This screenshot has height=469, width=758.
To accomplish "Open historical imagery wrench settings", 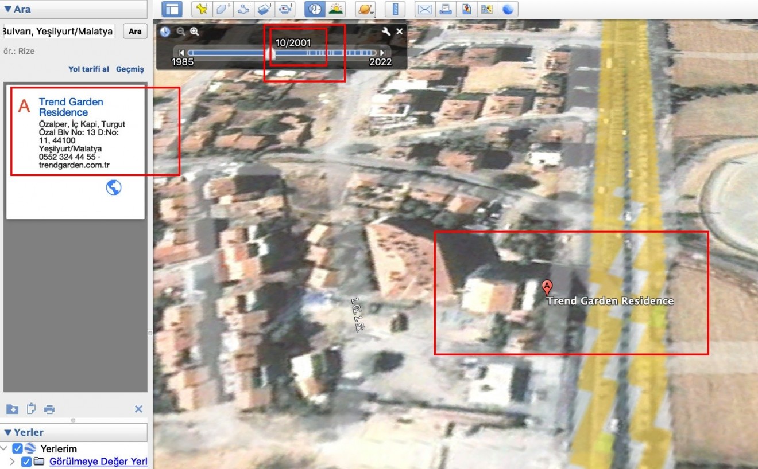I will (x=386, y=32).
